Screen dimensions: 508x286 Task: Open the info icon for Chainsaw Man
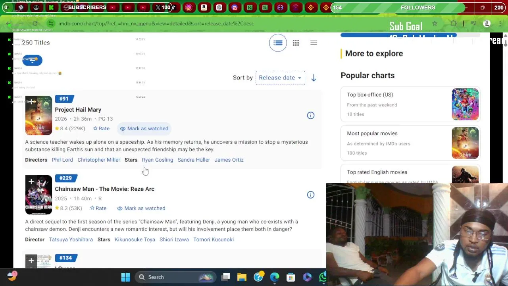coord(310,195)
